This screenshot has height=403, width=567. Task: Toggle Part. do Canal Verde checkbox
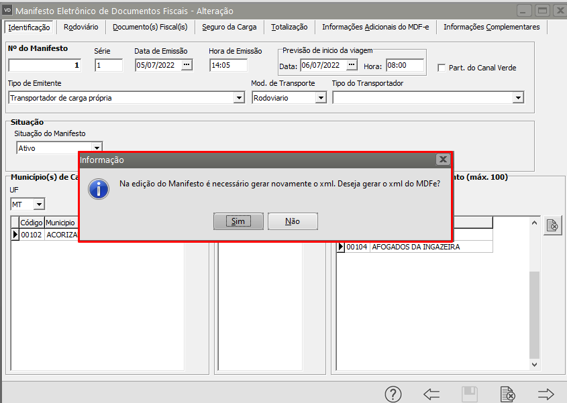coord(441,68)
